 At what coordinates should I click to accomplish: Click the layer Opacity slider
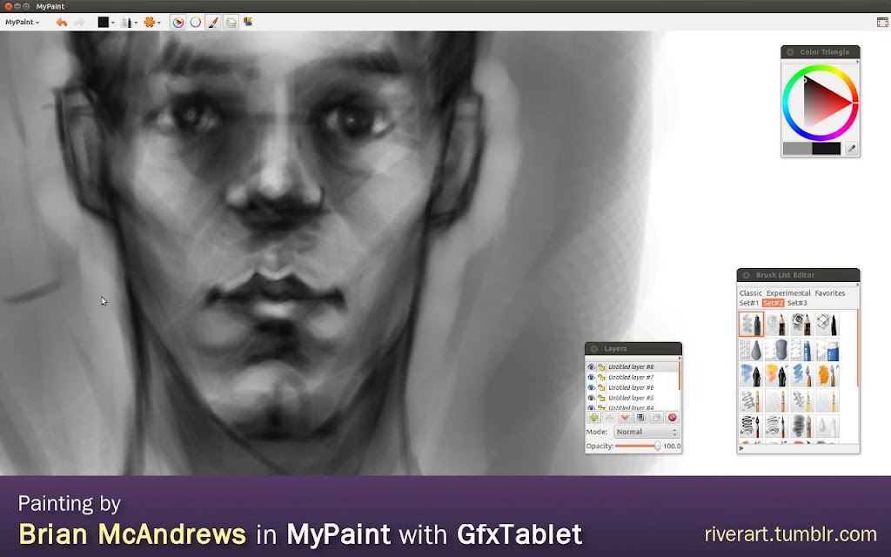coord(638,446)
